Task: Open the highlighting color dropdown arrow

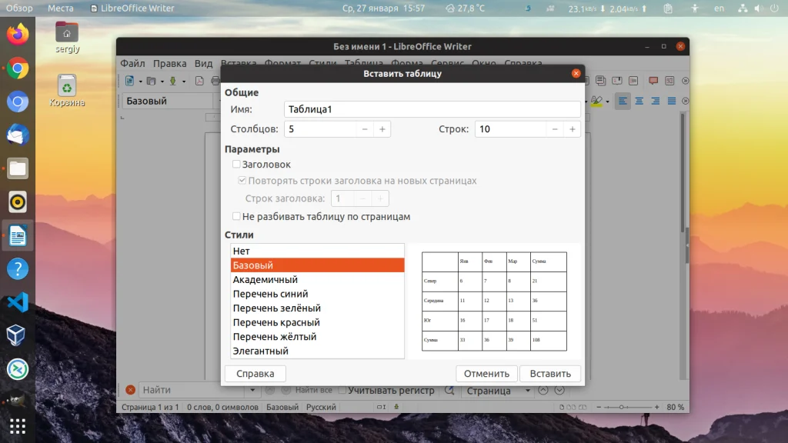Action: point(607,101)
